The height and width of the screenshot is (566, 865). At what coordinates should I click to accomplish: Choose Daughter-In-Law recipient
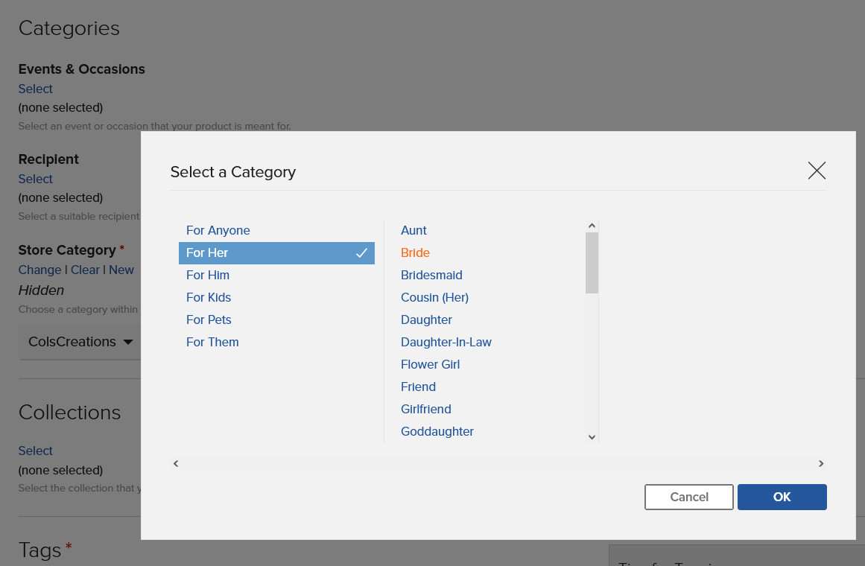446,342
